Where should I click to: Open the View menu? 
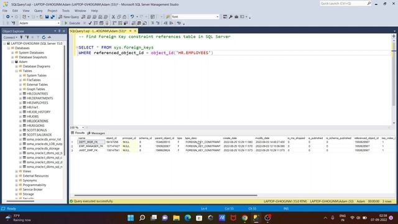(26, 11)
